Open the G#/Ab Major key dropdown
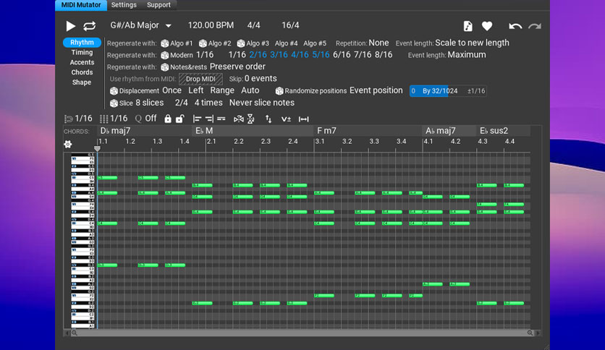The height and width of the screenshot is (350, 605). (x=141, y=25)
